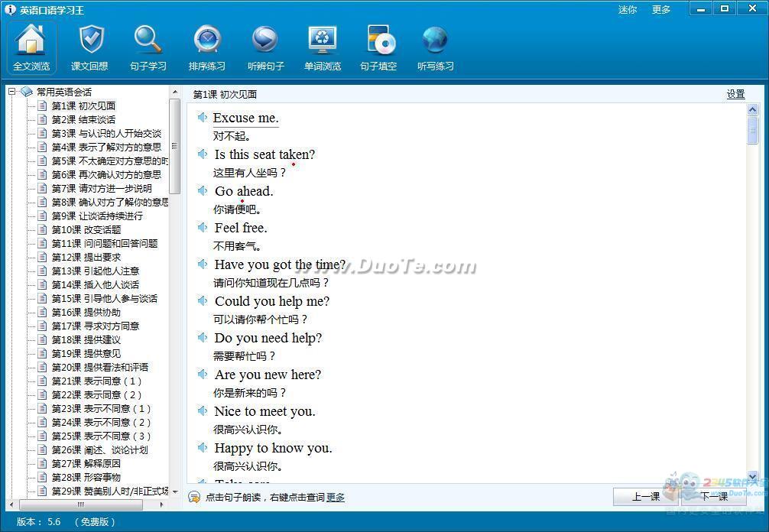Open the 更多 menu in title bar
The image size is (769, 532).
coord(661,10)
